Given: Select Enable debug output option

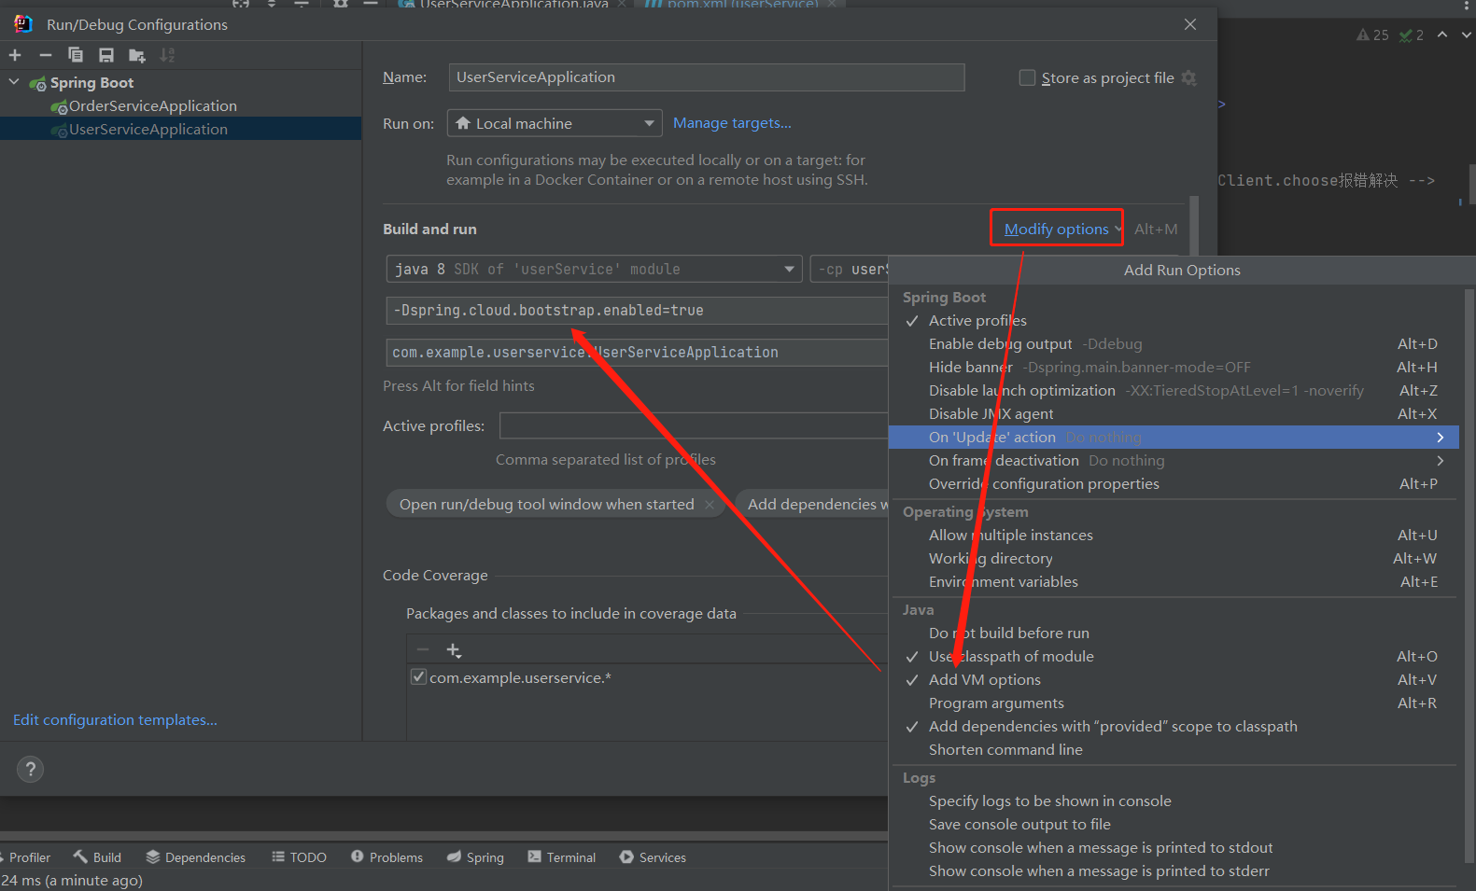Looking at the screenshot, I should [x=1173, y=344].
